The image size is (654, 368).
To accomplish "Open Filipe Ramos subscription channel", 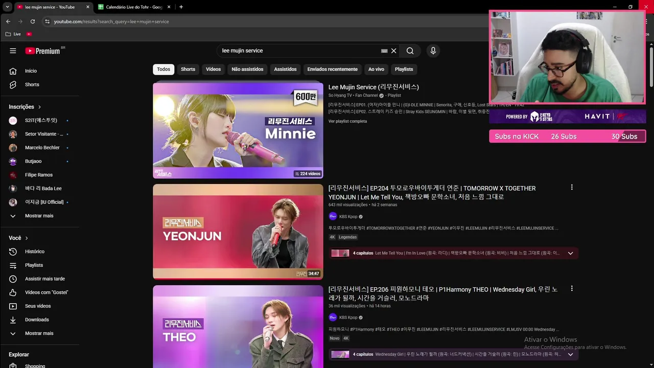I will 39,175.
